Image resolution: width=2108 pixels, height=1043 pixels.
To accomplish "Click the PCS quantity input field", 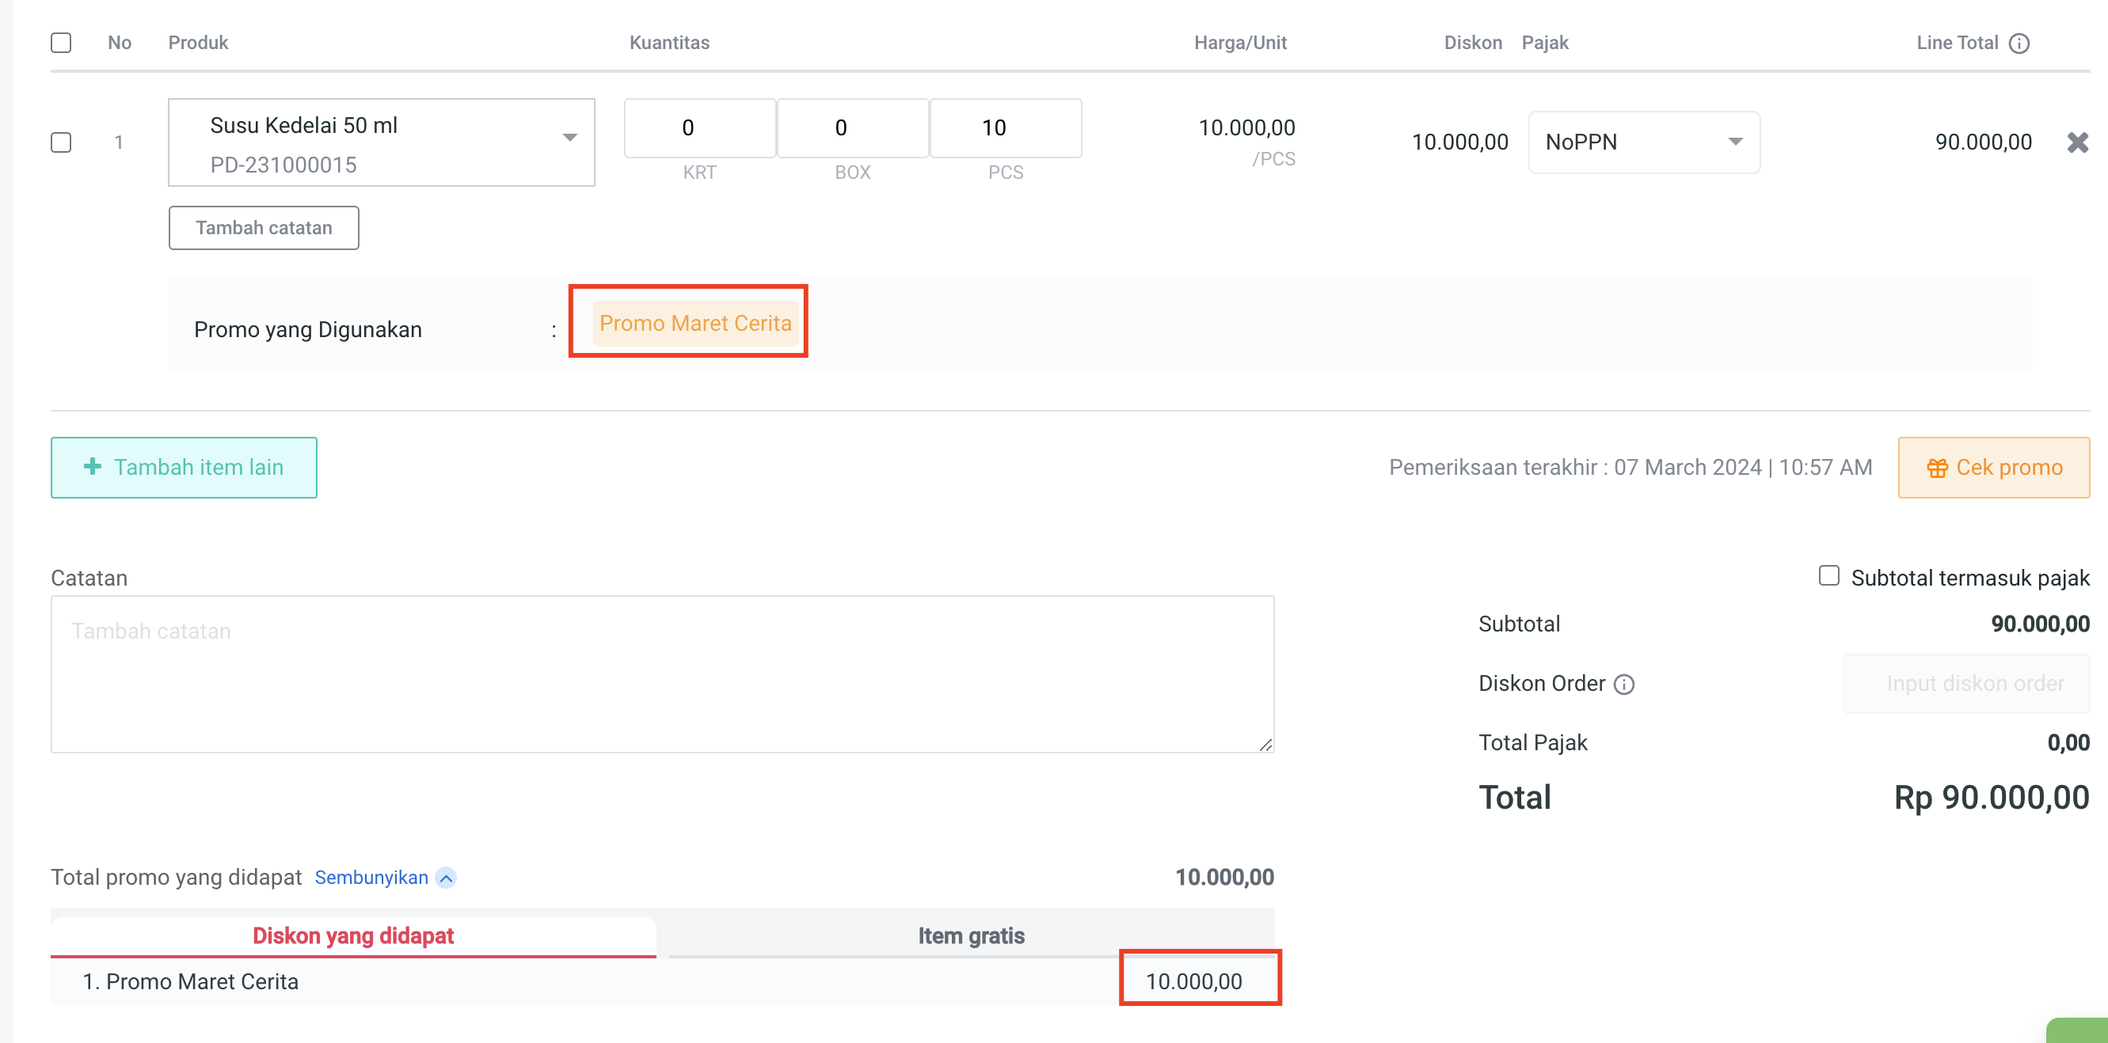I will click(x=1005, y=128).
